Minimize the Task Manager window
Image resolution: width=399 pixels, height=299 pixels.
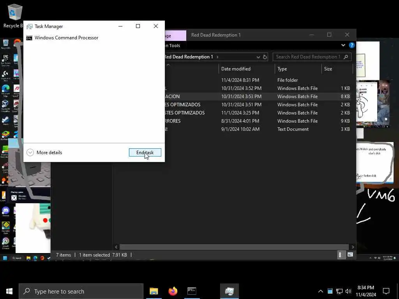120,26
